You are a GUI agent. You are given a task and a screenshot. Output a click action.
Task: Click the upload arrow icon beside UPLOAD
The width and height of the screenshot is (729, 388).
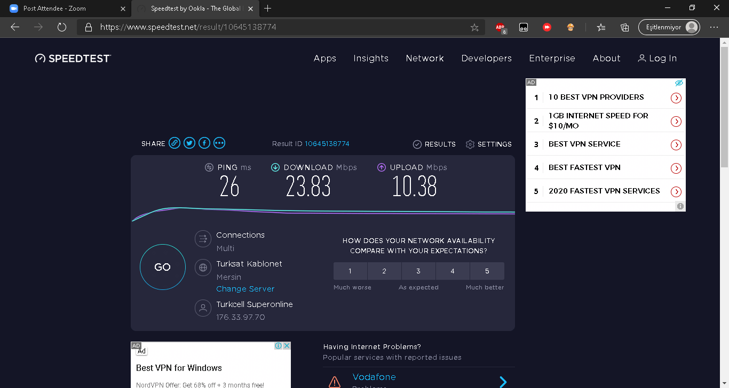[382, 167]
